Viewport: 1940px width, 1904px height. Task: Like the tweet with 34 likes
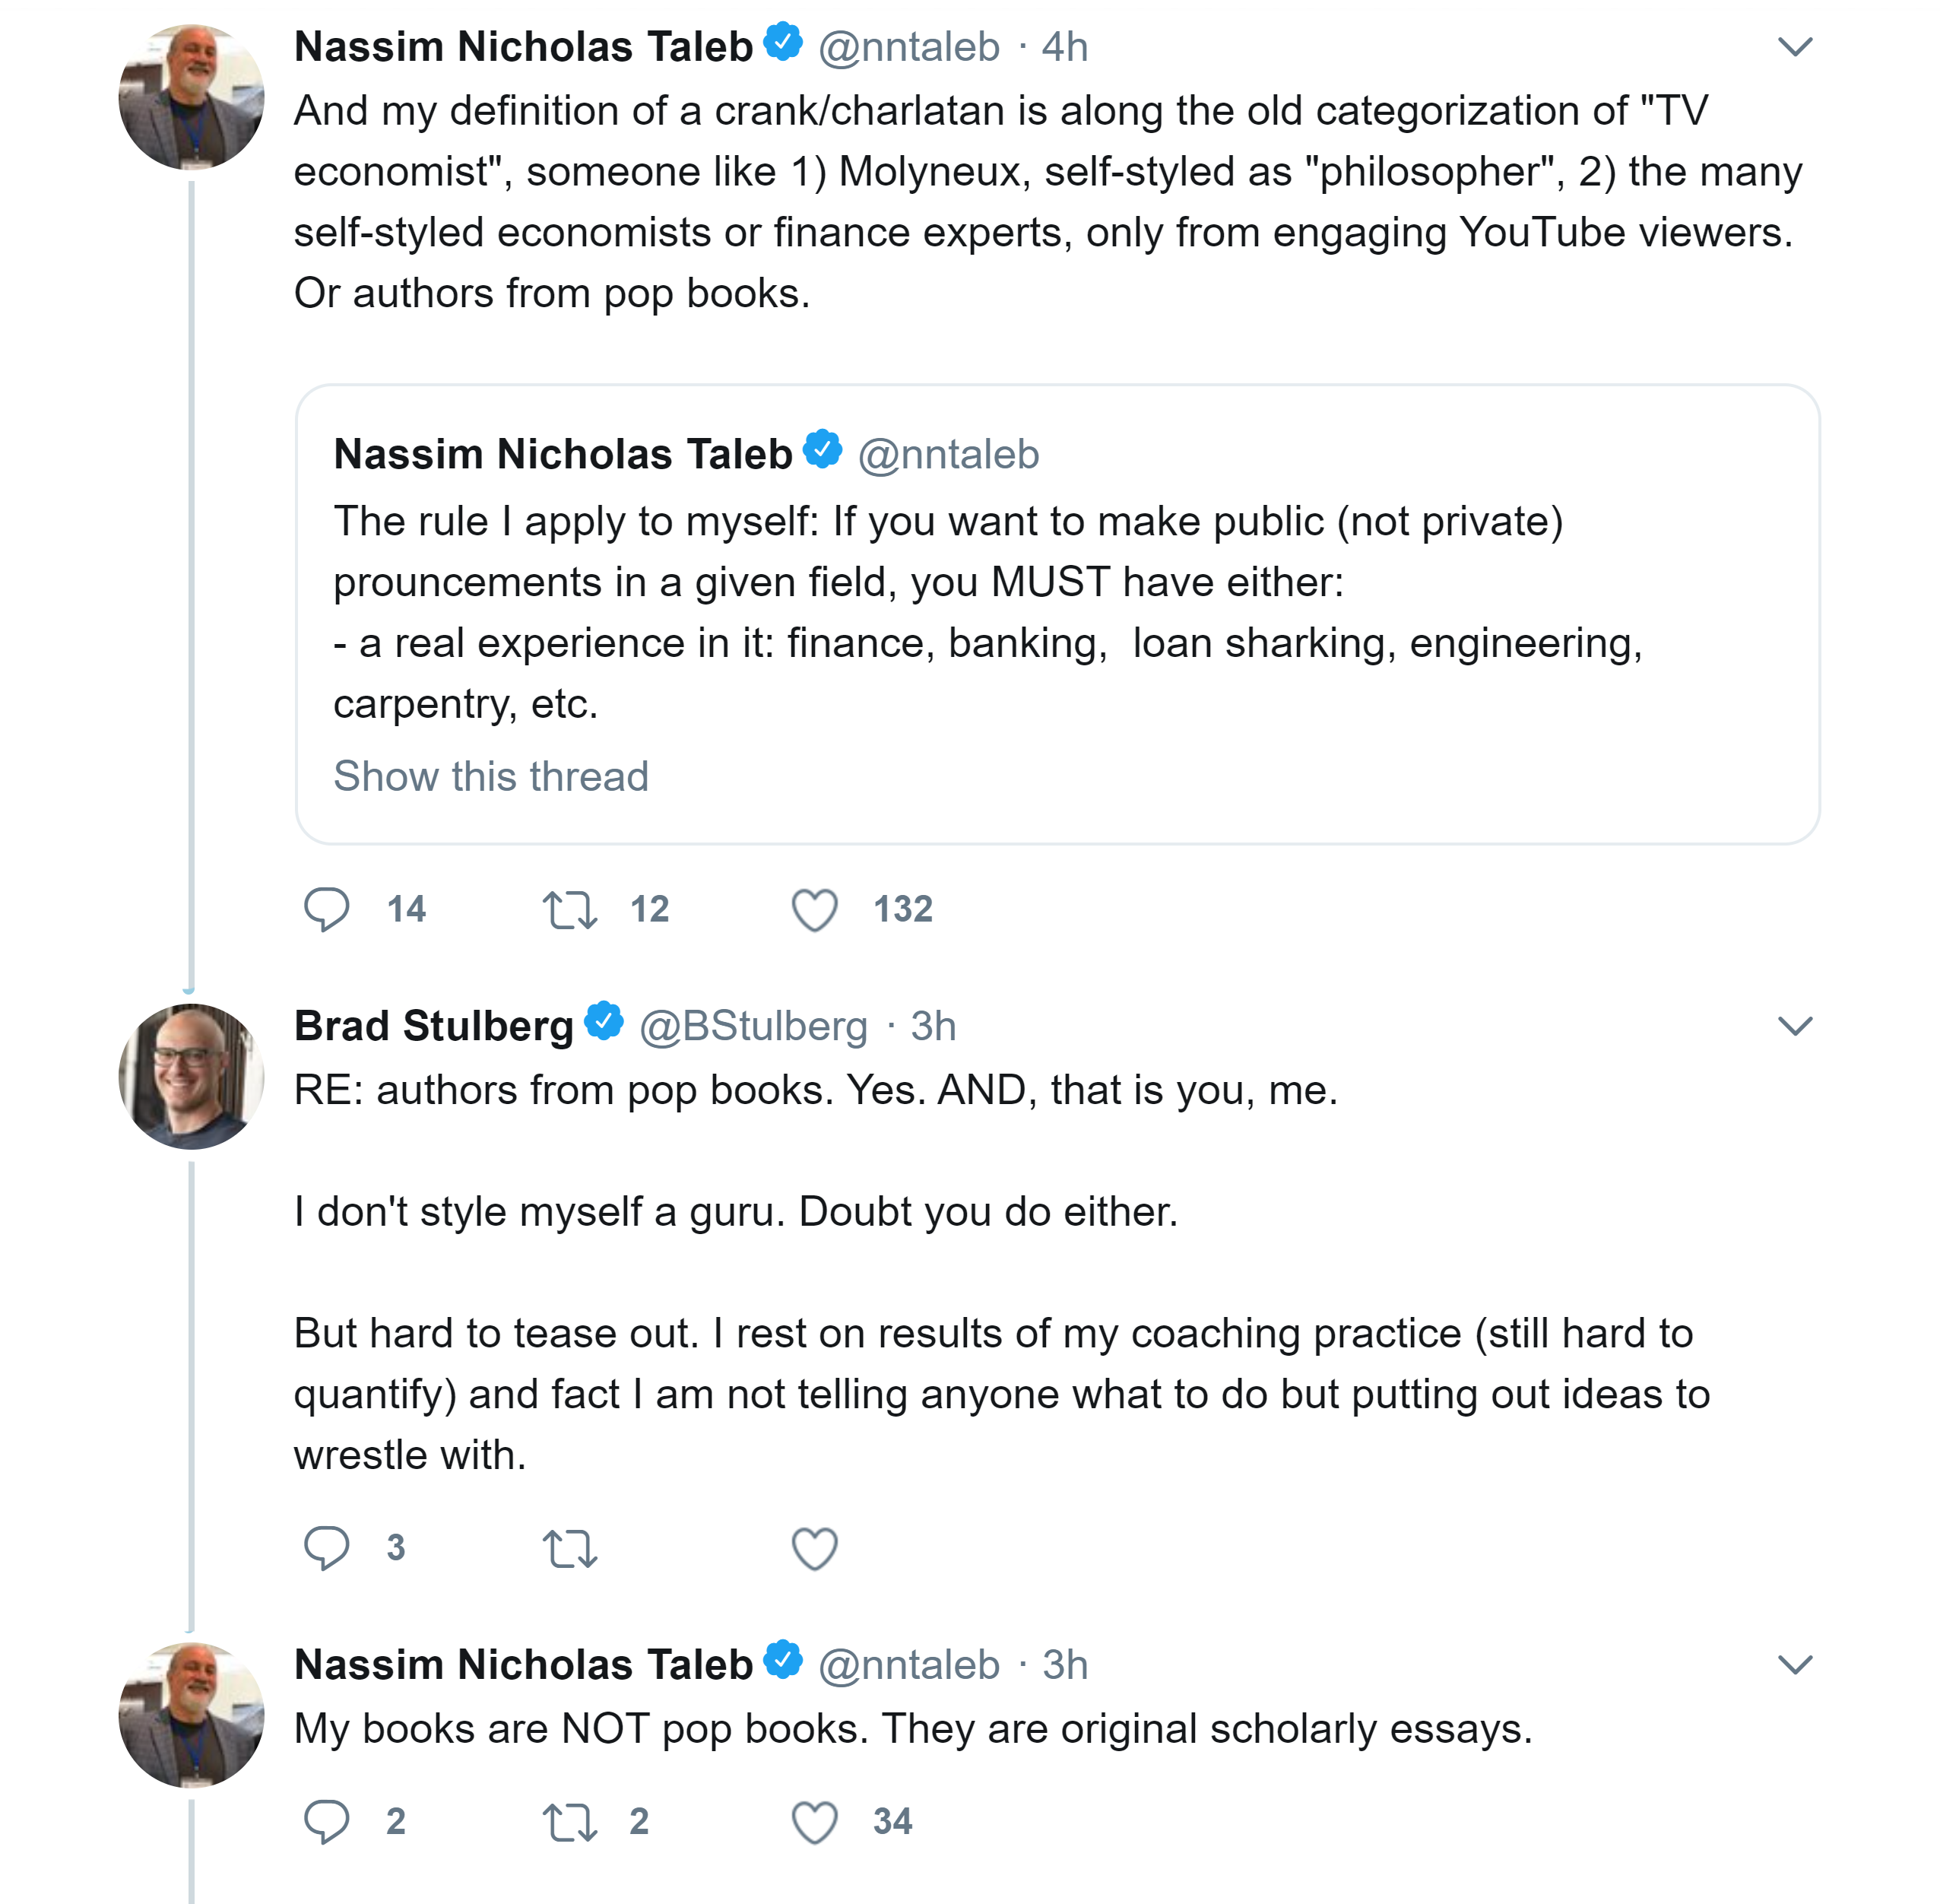pyautogui.click(x=815, y=1821)
